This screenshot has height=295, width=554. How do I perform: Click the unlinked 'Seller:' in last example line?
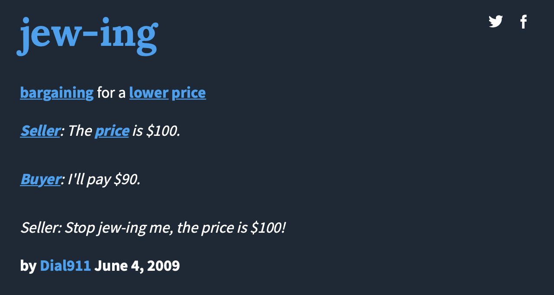41,228
